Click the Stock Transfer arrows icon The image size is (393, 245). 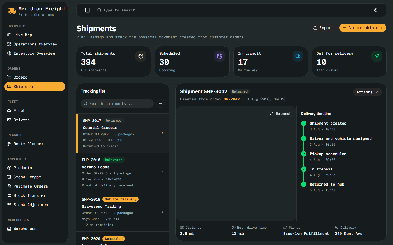point(9,195)
